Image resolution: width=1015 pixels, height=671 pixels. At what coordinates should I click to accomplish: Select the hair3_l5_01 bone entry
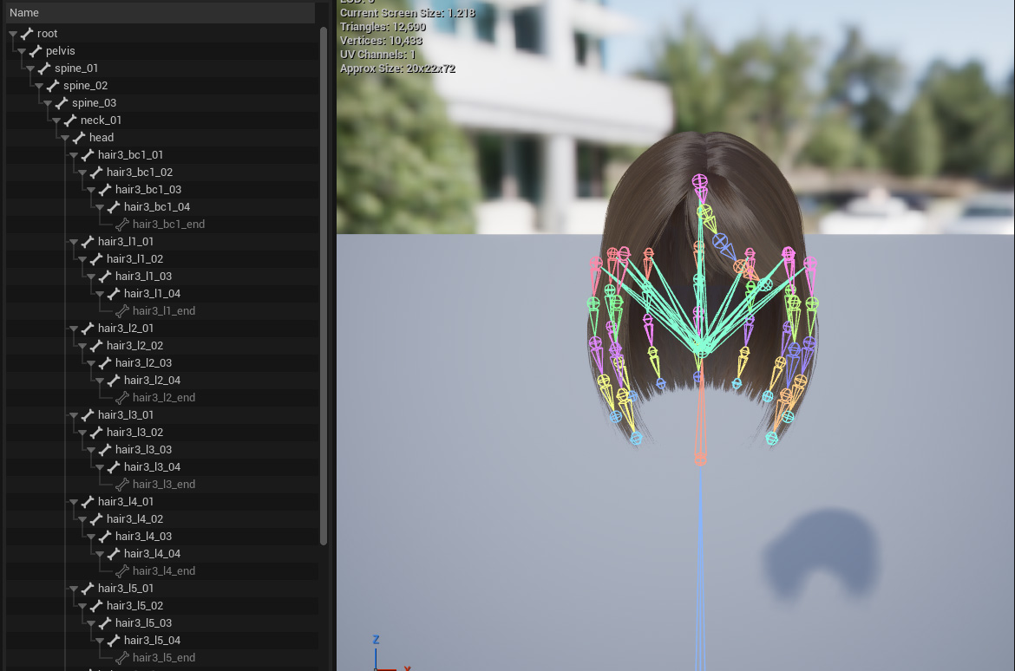125,589
